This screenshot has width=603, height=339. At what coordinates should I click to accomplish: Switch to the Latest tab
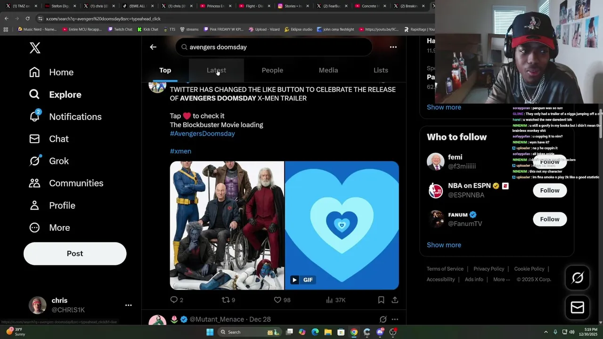pyautogui.click(x=216, y=70)
